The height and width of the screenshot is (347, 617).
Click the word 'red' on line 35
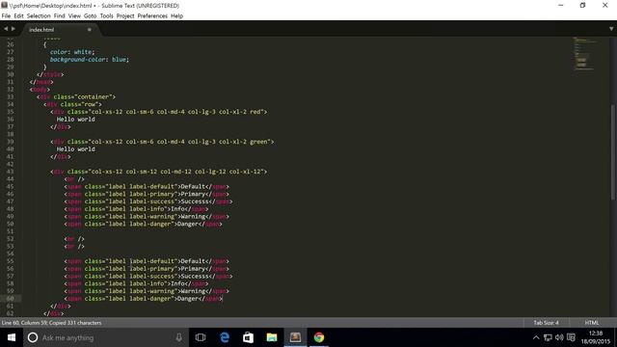click(x=255, y=112)
